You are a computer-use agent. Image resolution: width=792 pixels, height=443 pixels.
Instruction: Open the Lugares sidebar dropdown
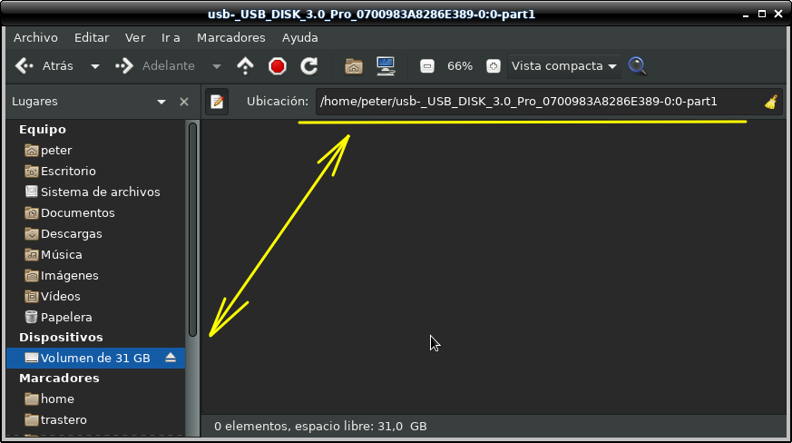(161, 102)
